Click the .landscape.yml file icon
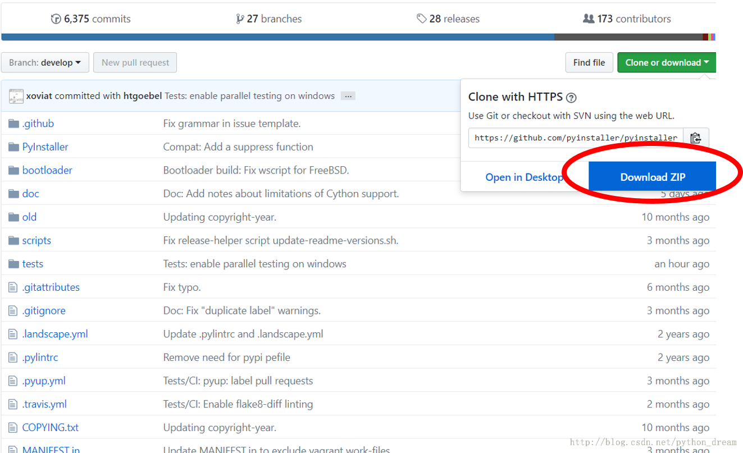Image resolution: width=743 pixels, height=453 pixels. (x=13, y=334)
